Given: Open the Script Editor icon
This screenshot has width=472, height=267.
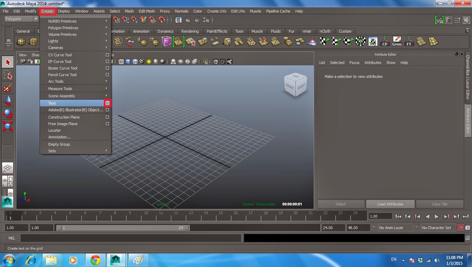Looking at the screenshot, I should pos(467,238).
